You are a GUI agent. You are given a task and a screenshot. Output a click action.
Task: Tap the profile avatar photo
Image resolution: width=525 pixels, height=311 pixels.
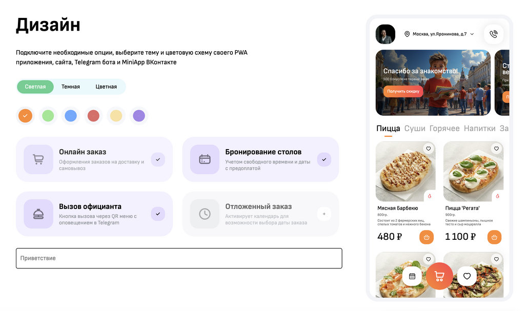point(386,34)
